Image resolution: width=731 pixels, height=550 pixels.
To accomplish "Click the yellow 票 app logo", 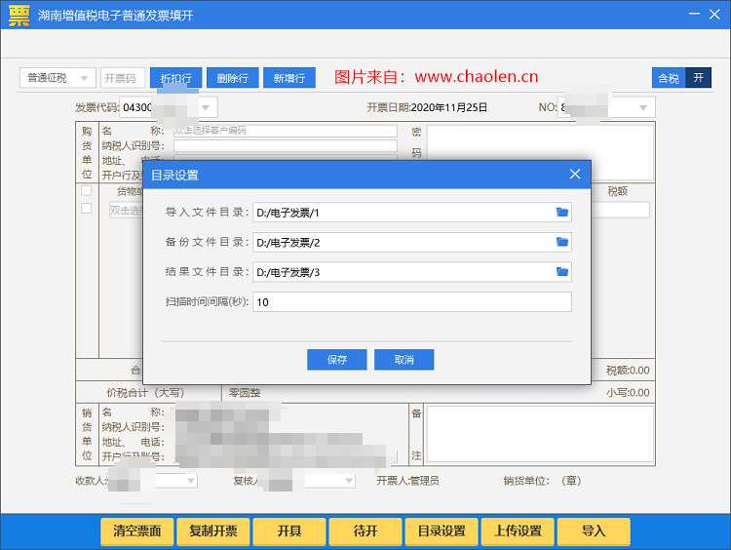I will click(19, 16).
